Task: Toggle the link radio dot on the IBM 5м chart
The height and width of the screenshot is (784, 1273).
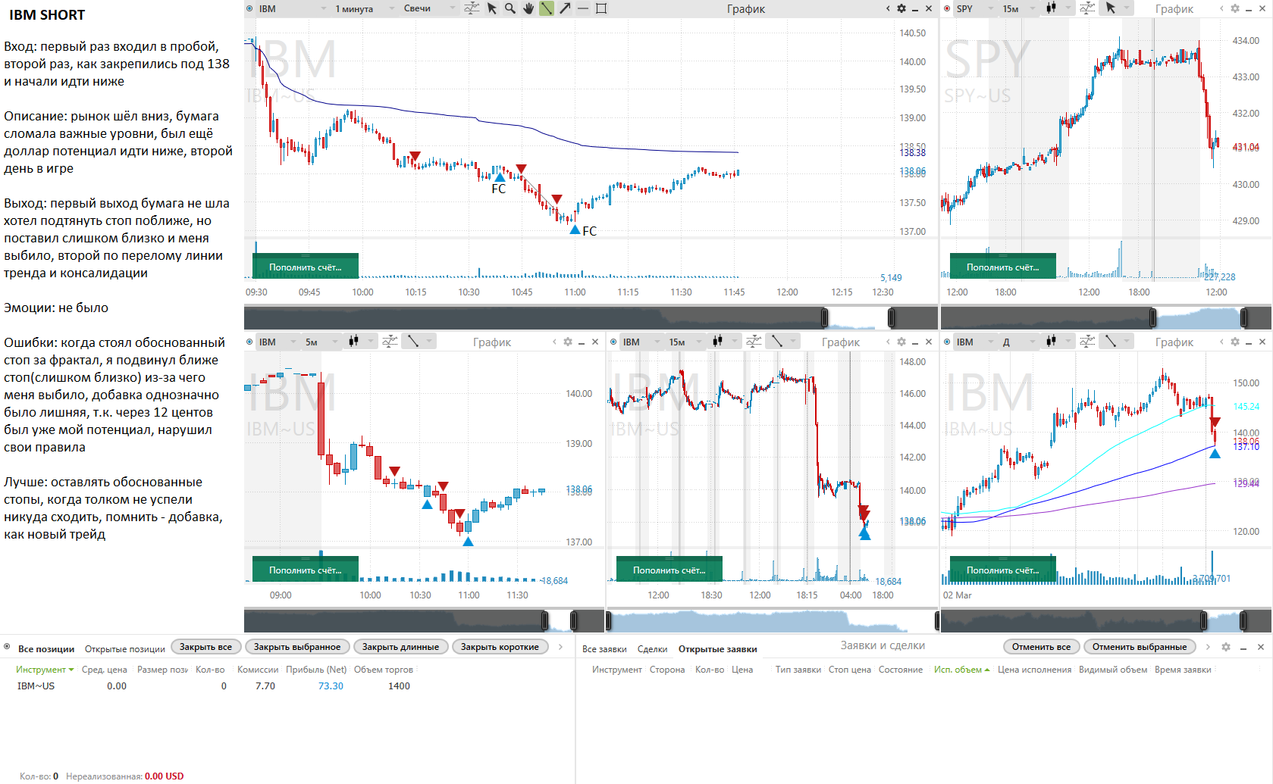Action: [249, 342]
